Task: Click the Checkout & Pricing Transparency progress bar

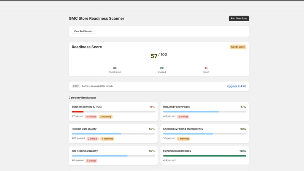Action: 204,134
